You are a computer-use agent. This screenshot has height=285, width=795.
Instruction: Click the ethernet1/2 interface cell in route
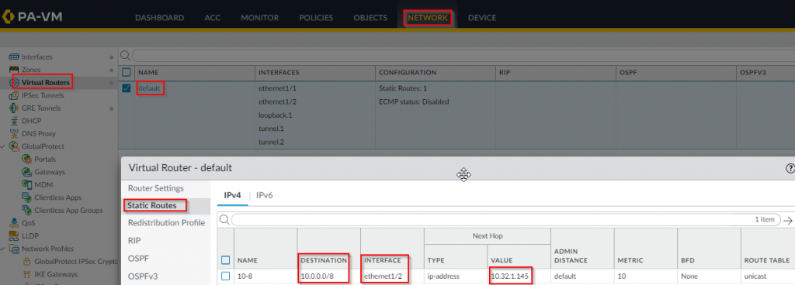coord(384,276)
